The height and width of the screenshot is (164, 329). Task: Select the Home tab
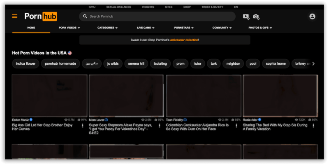[31, 28]
